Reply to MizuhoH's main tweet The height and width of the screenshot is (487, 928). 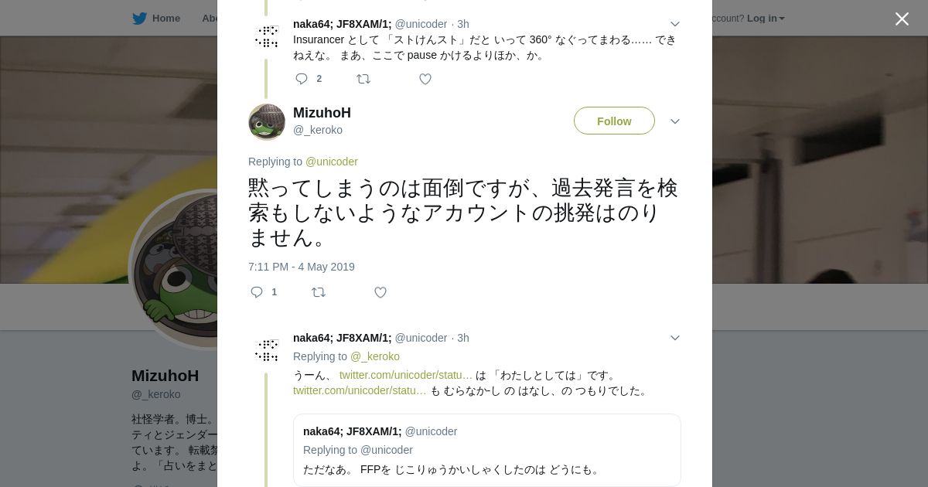coord(258,292)
